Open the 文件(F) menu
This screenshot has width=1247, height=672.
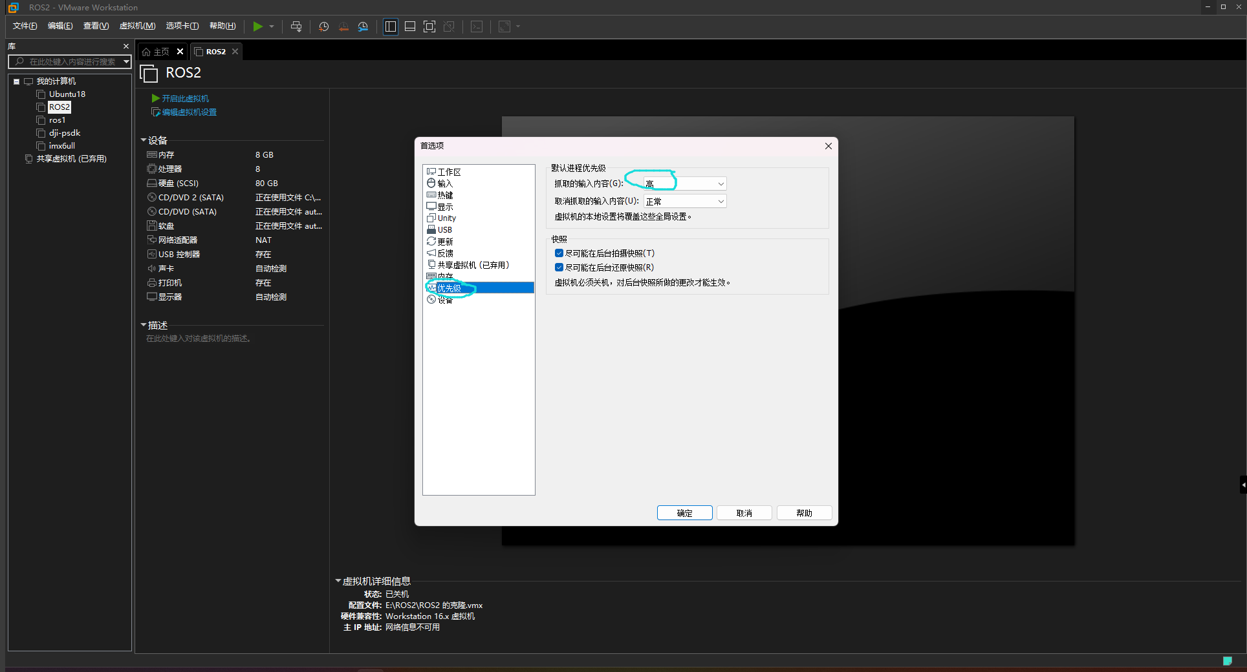pos(25,26)
